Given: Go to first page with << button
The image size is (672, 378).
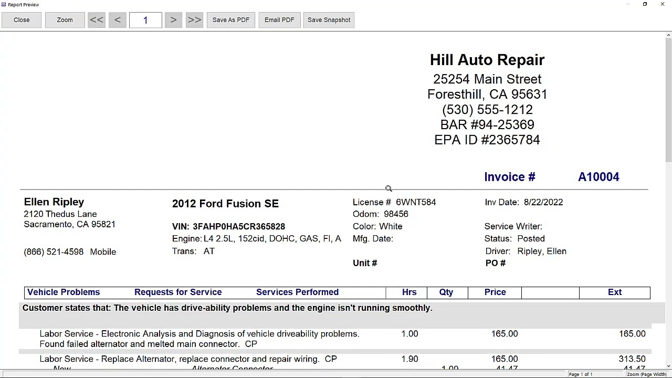Looking at the screenshot, I should [x=96, y=20].
